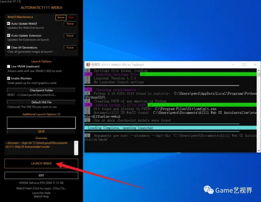261x202 pixels.
Task: Toggle the Auto-Update Extension checkbox
Action: pos(8,36)
